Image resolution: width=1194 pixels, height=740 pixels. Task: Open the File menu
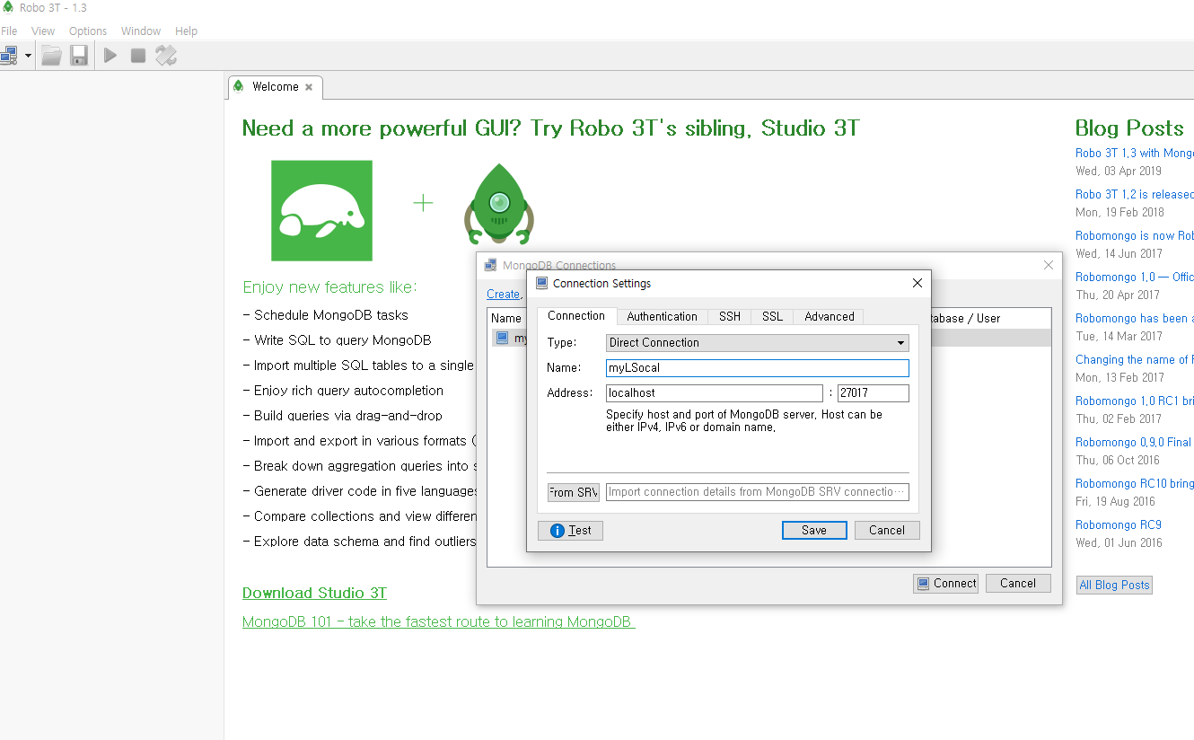click(9, 31)
